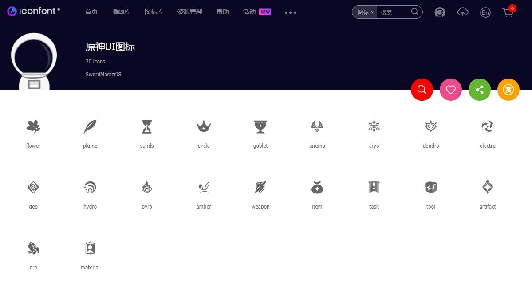
Task: Select the weapon sword icon
Action: point(260,187)
